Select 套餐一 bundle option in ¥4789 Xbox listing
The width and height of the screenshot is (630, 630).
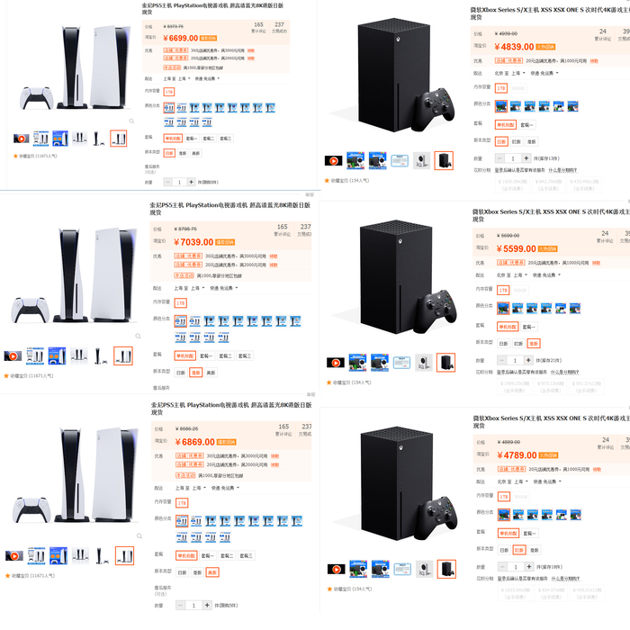[x=529, y=533]
